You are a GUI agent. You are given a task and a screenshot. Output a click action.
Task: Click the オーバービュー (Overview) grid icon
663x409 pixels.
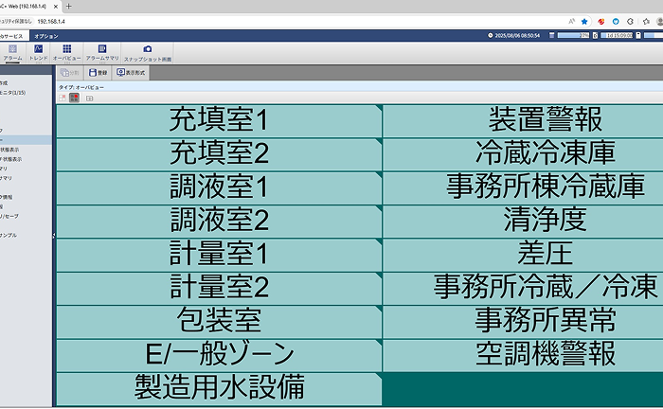[x=66, y=51]
